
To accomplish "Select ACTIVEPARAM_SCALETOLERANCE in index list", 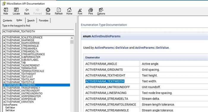I will coord(23,38).
